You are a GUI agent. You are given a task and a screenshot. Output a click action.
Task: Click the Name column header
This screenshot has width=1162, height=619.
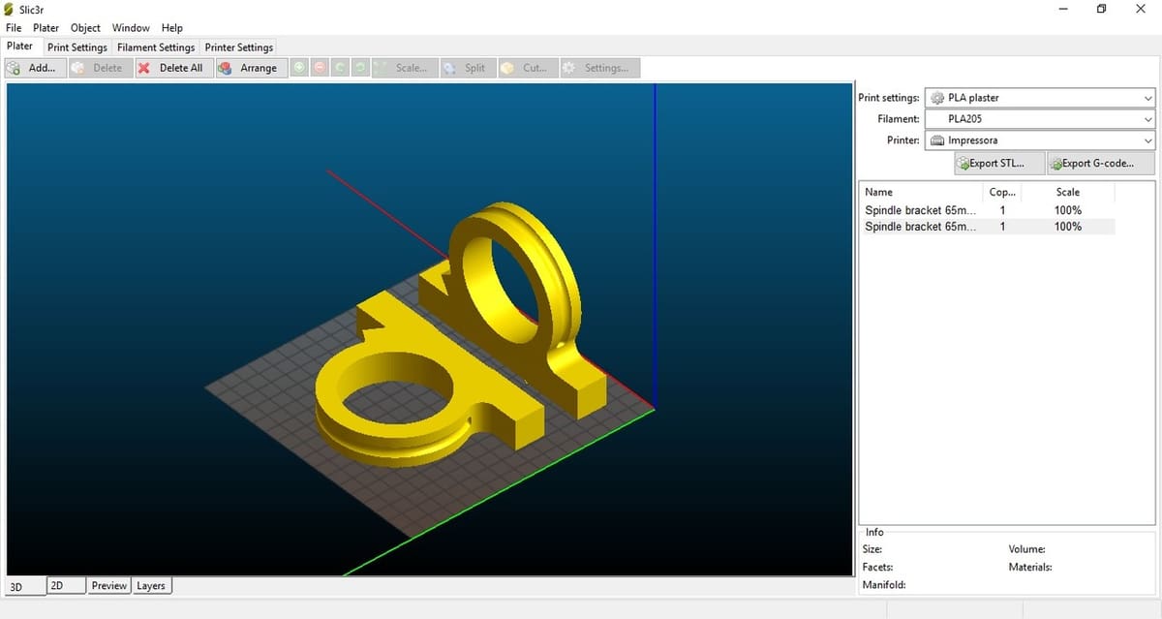(921, 192)
